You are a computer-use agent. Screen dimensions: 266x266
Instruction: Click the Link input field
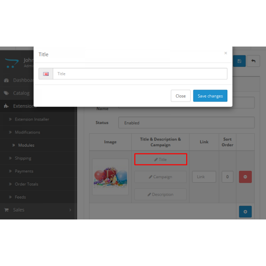[204, 177]
